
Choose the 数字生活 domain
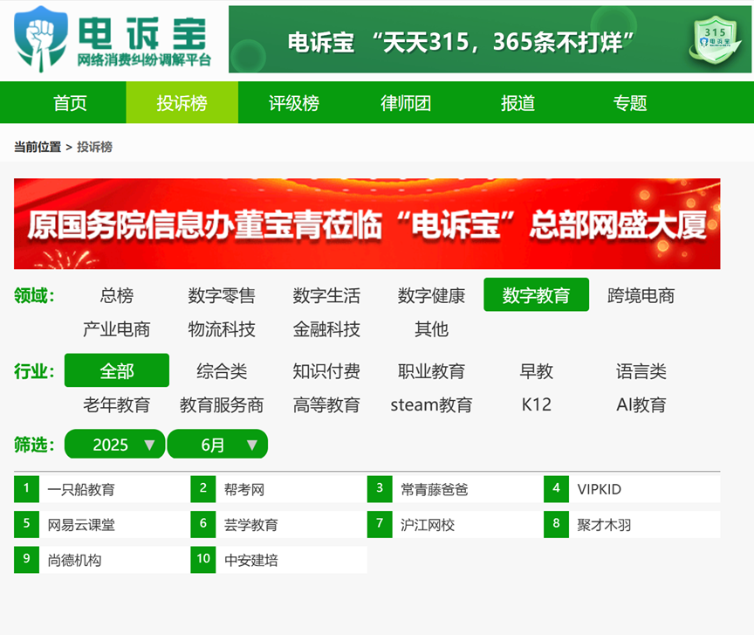(x=326, y=295)
